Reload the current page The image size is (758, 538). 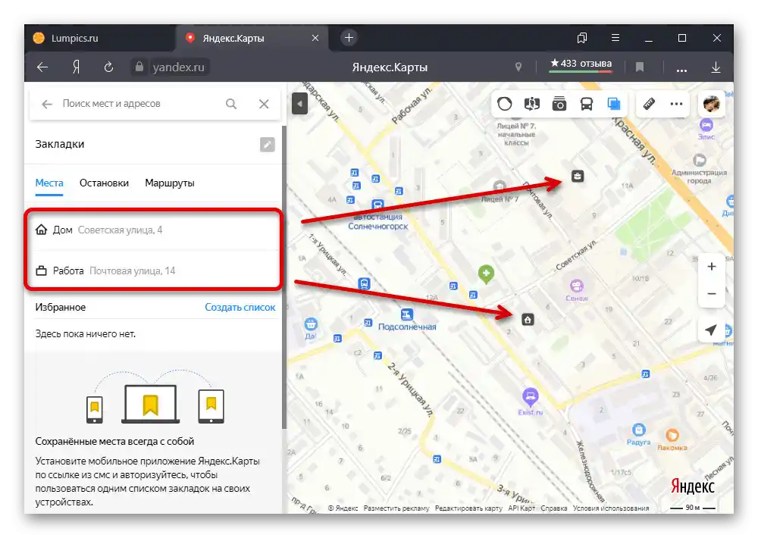[108, 67]
